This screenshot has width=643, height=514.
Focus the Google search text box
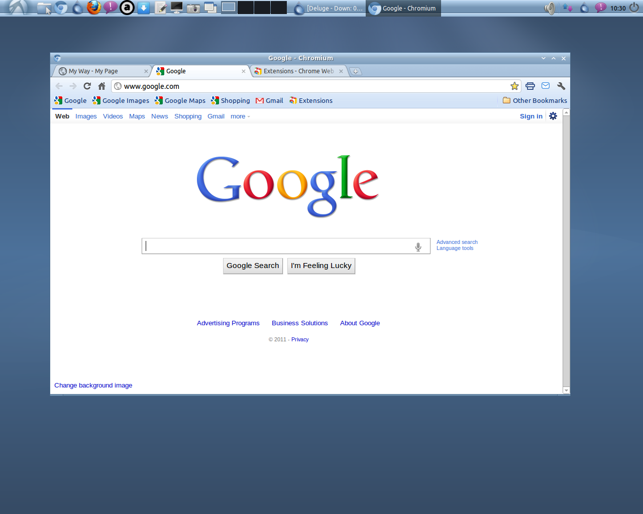[286, 246]
